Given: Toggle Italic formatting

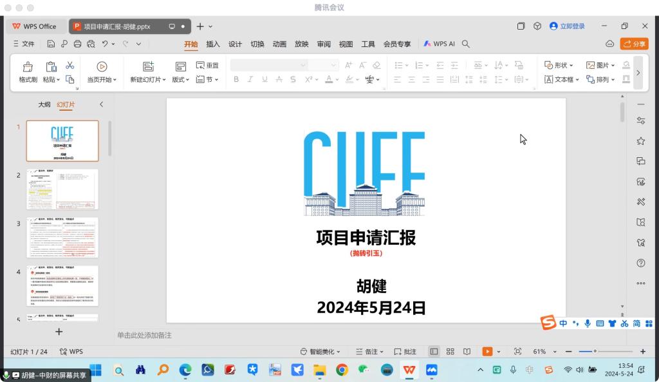Looking at the screenshot, I should point(250,79).
